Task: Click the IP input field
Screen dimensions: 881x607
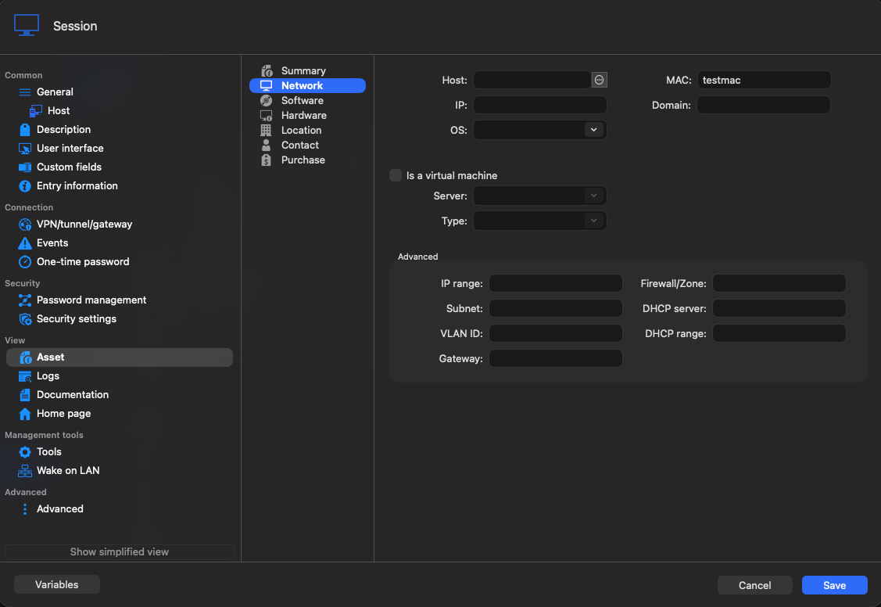Action: coord(539,105)
